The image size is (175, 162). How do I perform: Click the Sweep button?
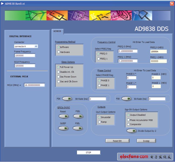[146, 141]
